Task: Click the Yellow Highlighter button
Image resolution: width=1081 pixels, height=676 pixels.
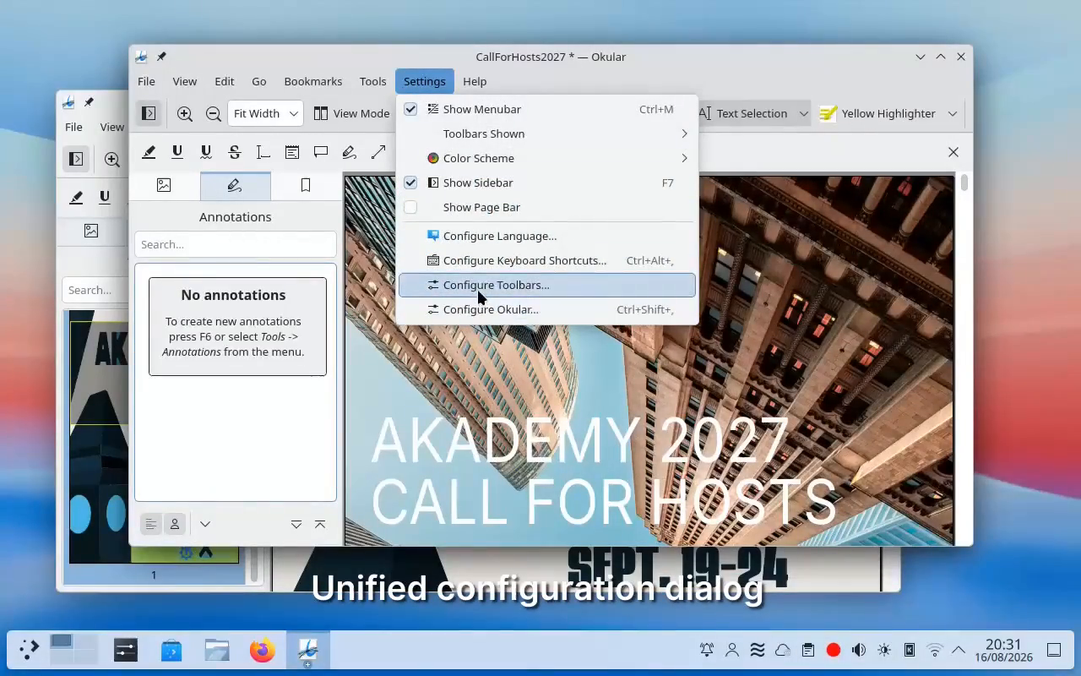Action: [877, 113]
